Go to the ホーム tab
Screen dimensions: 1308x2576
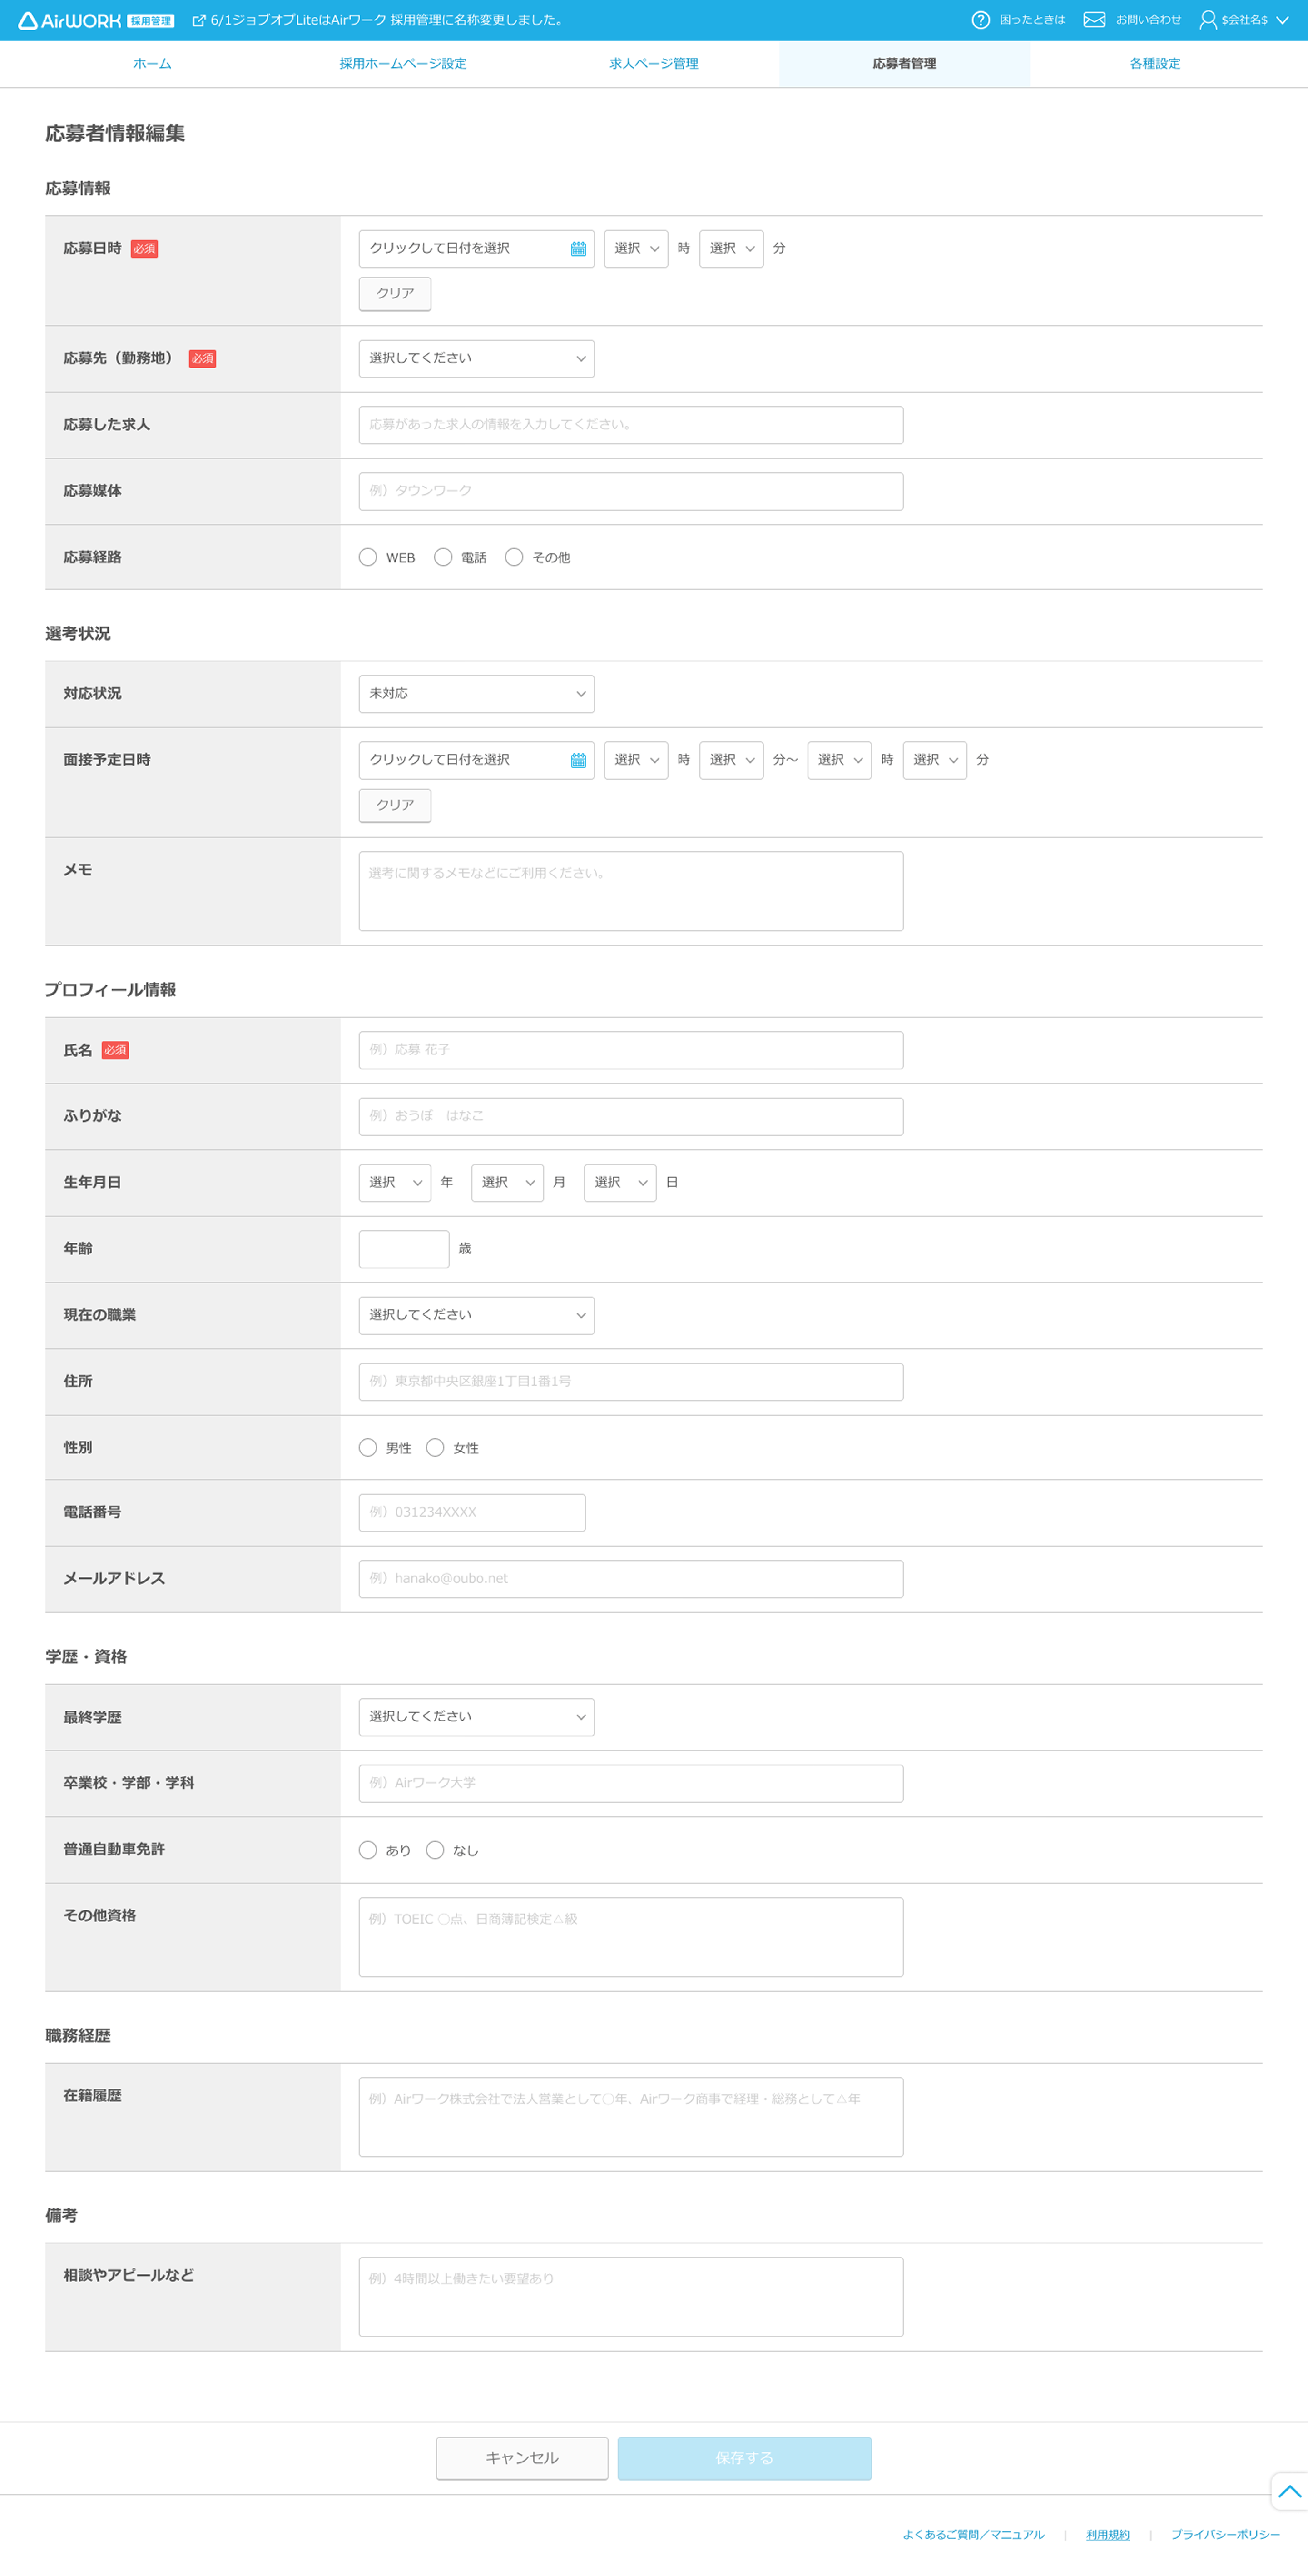pyautogui.click(x=152, y=64)
